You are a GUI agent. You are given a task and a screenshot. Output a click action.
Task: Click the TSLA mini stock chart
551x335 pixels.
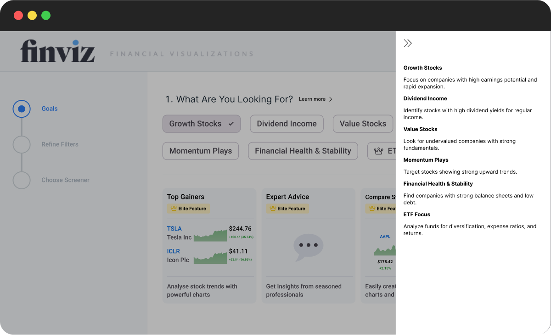pos(210,236)
